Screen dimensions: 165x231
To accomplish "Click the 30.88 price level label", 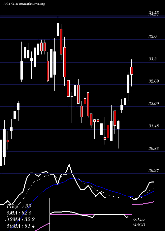I will [x=153, y=148].
